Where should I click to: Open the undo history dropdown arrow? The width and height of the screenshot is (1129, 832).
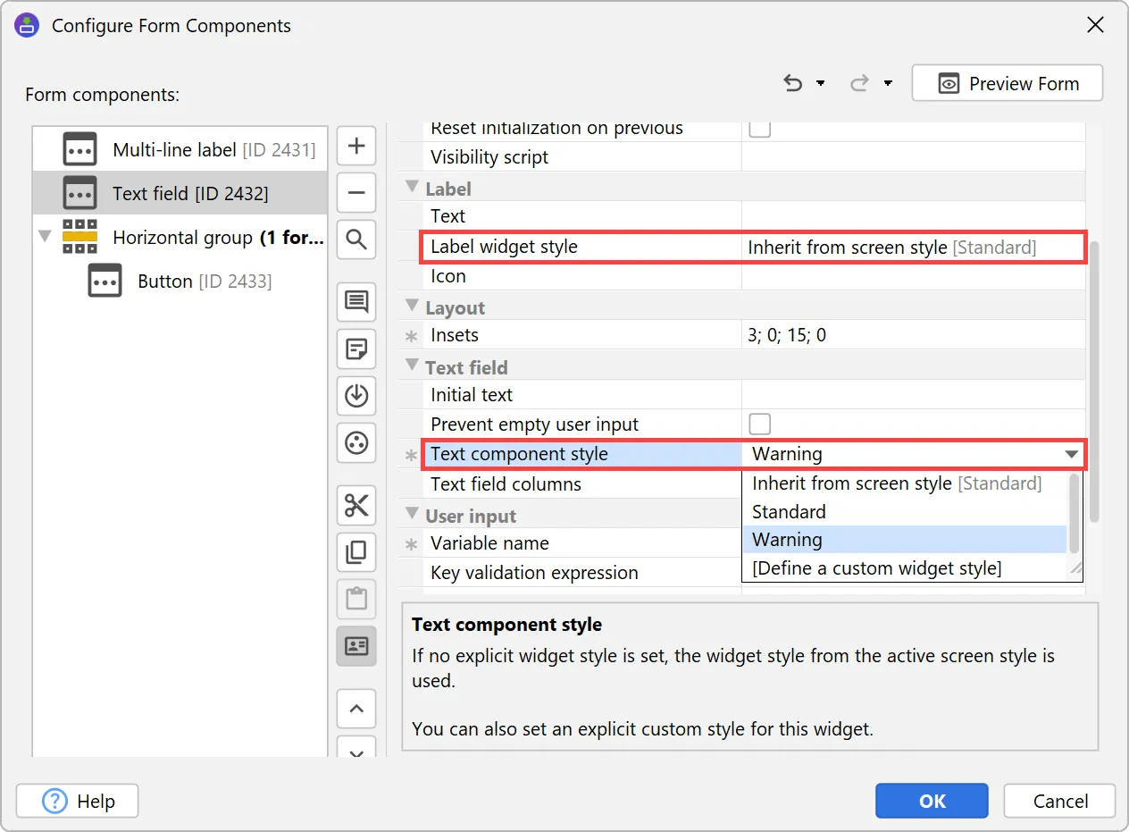click(820, 84)
